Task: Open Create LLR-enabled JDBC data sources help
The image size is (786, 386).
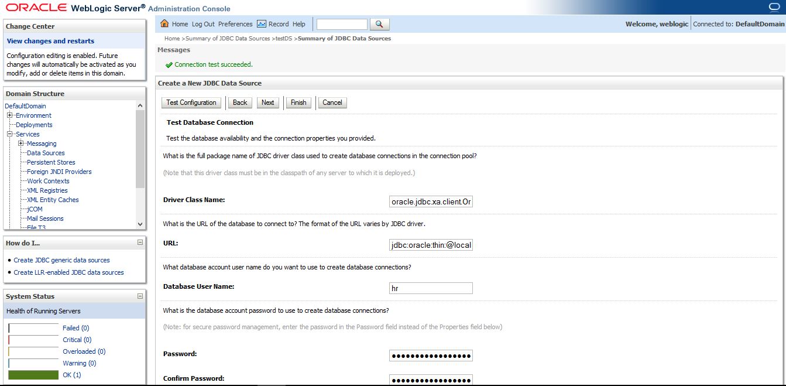Action: (68, 272)
